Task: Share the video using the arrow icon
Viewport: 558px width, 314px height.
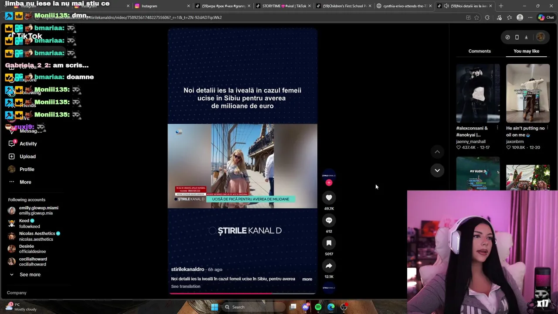Action: click(x=329, y=266)
